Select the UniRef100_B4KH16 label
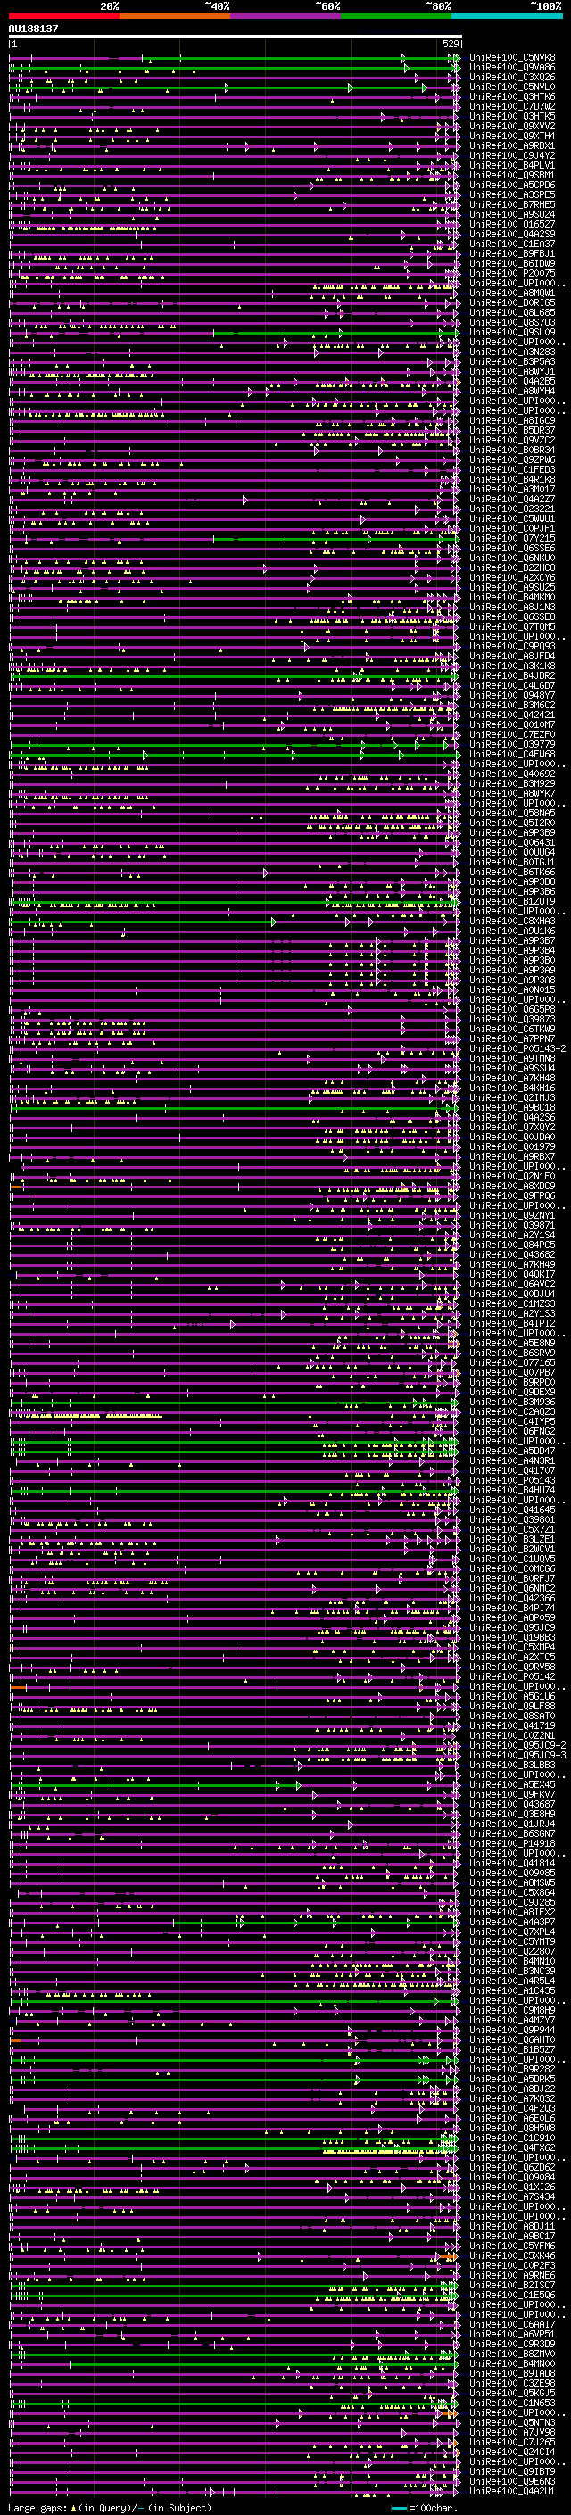The width and height of the screenshot is (571, 2515). (x=512, y=1088)
